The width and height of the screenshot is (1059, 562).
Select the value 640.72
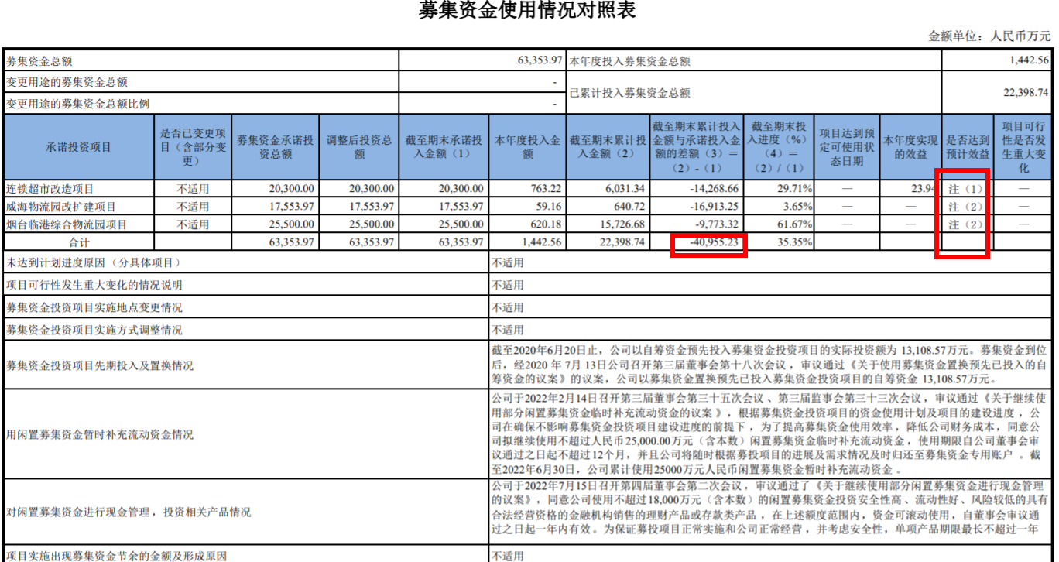(628, 207)
